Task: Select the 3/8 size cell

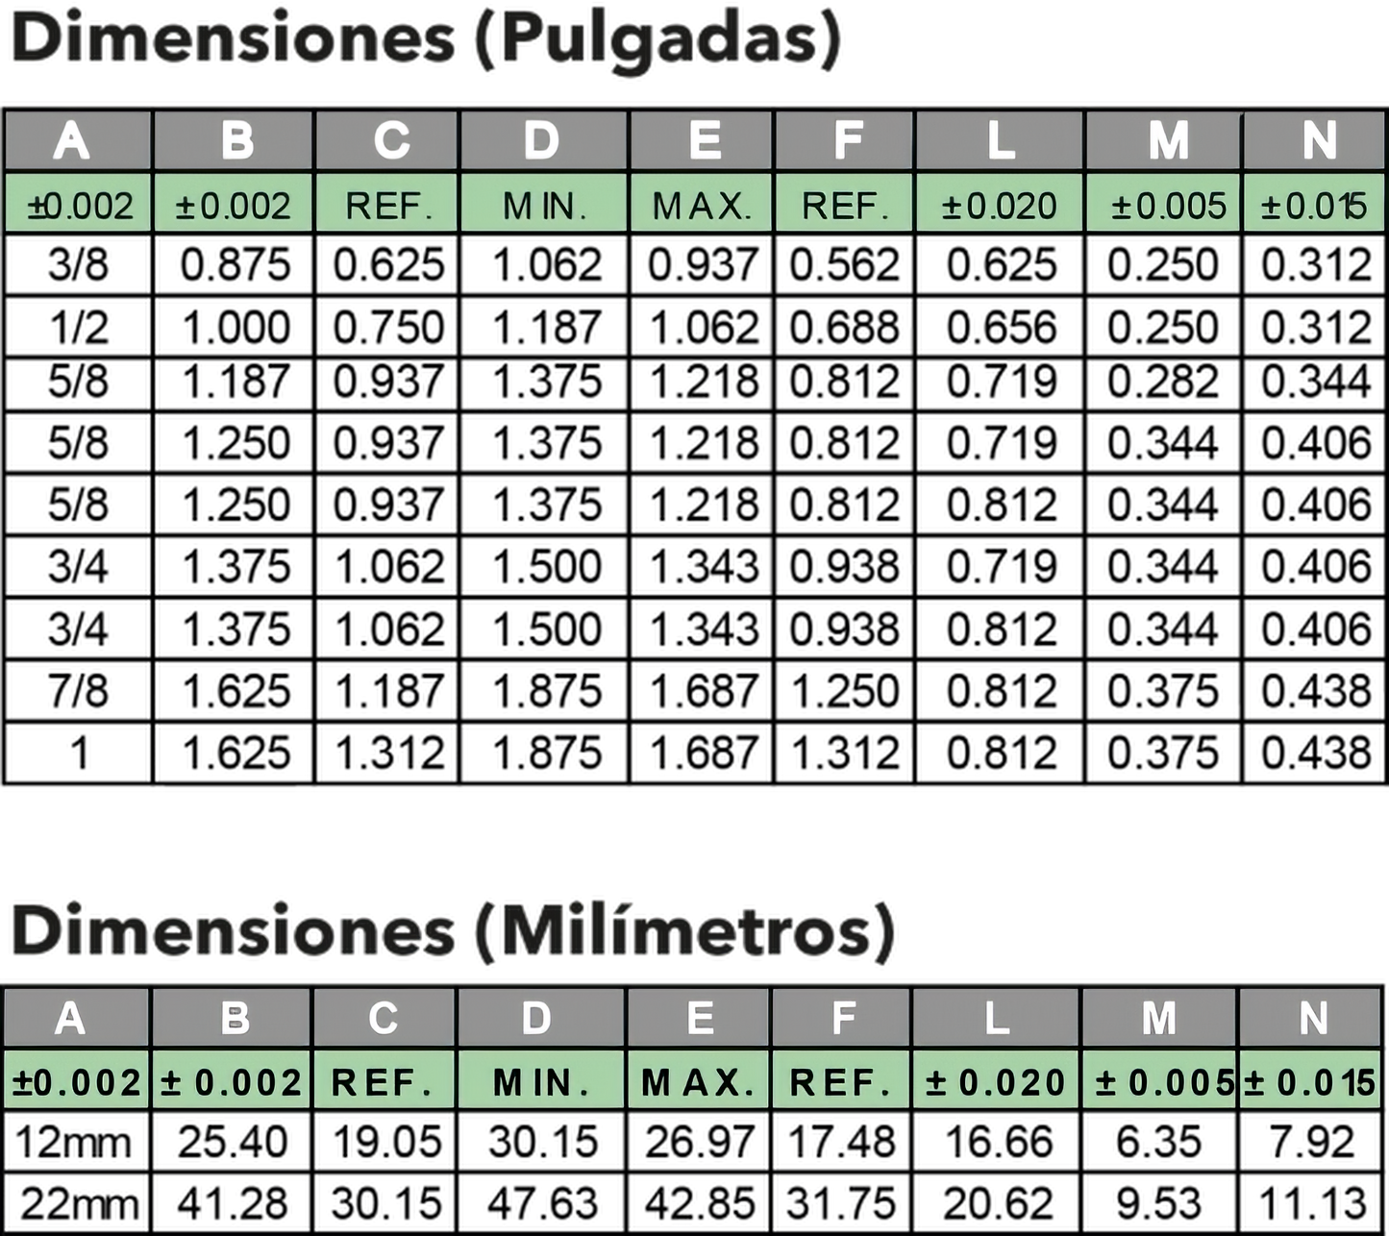Action: pos(78,267)
